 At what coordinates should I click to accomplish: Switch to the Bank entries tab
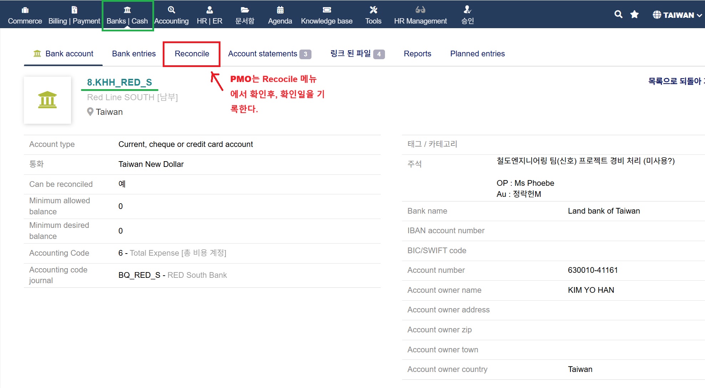(134, 54)
